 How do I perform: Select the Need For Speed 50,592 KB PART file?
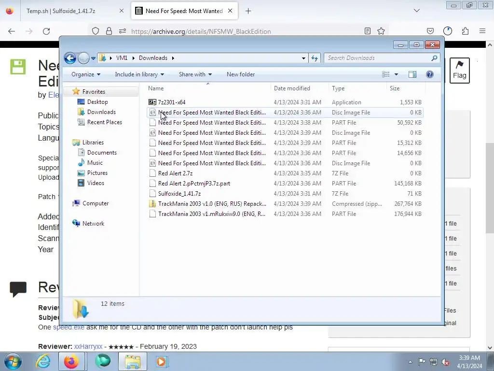click(285, 122)
